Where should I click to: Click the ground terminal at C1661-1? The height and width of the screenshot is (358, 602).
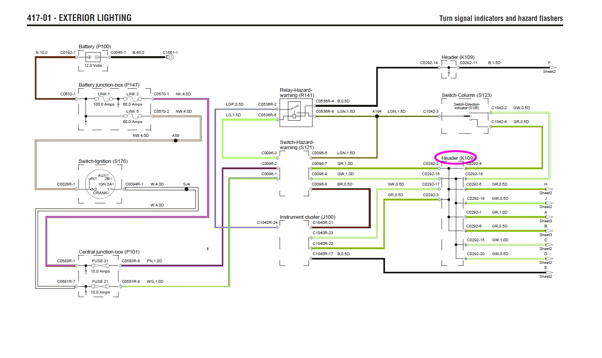click(x=171, y=57)
